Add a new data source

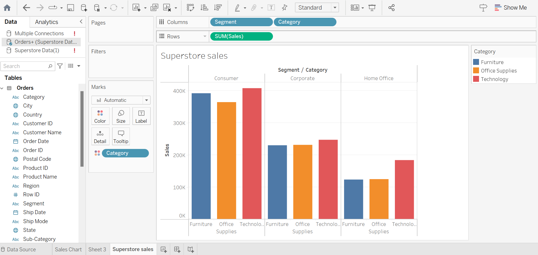(x=84, y=8)
